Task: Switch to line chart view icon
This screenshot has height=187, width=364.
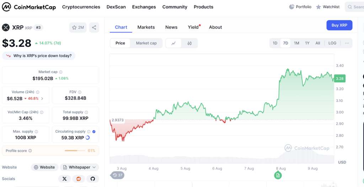Action: 173,43
